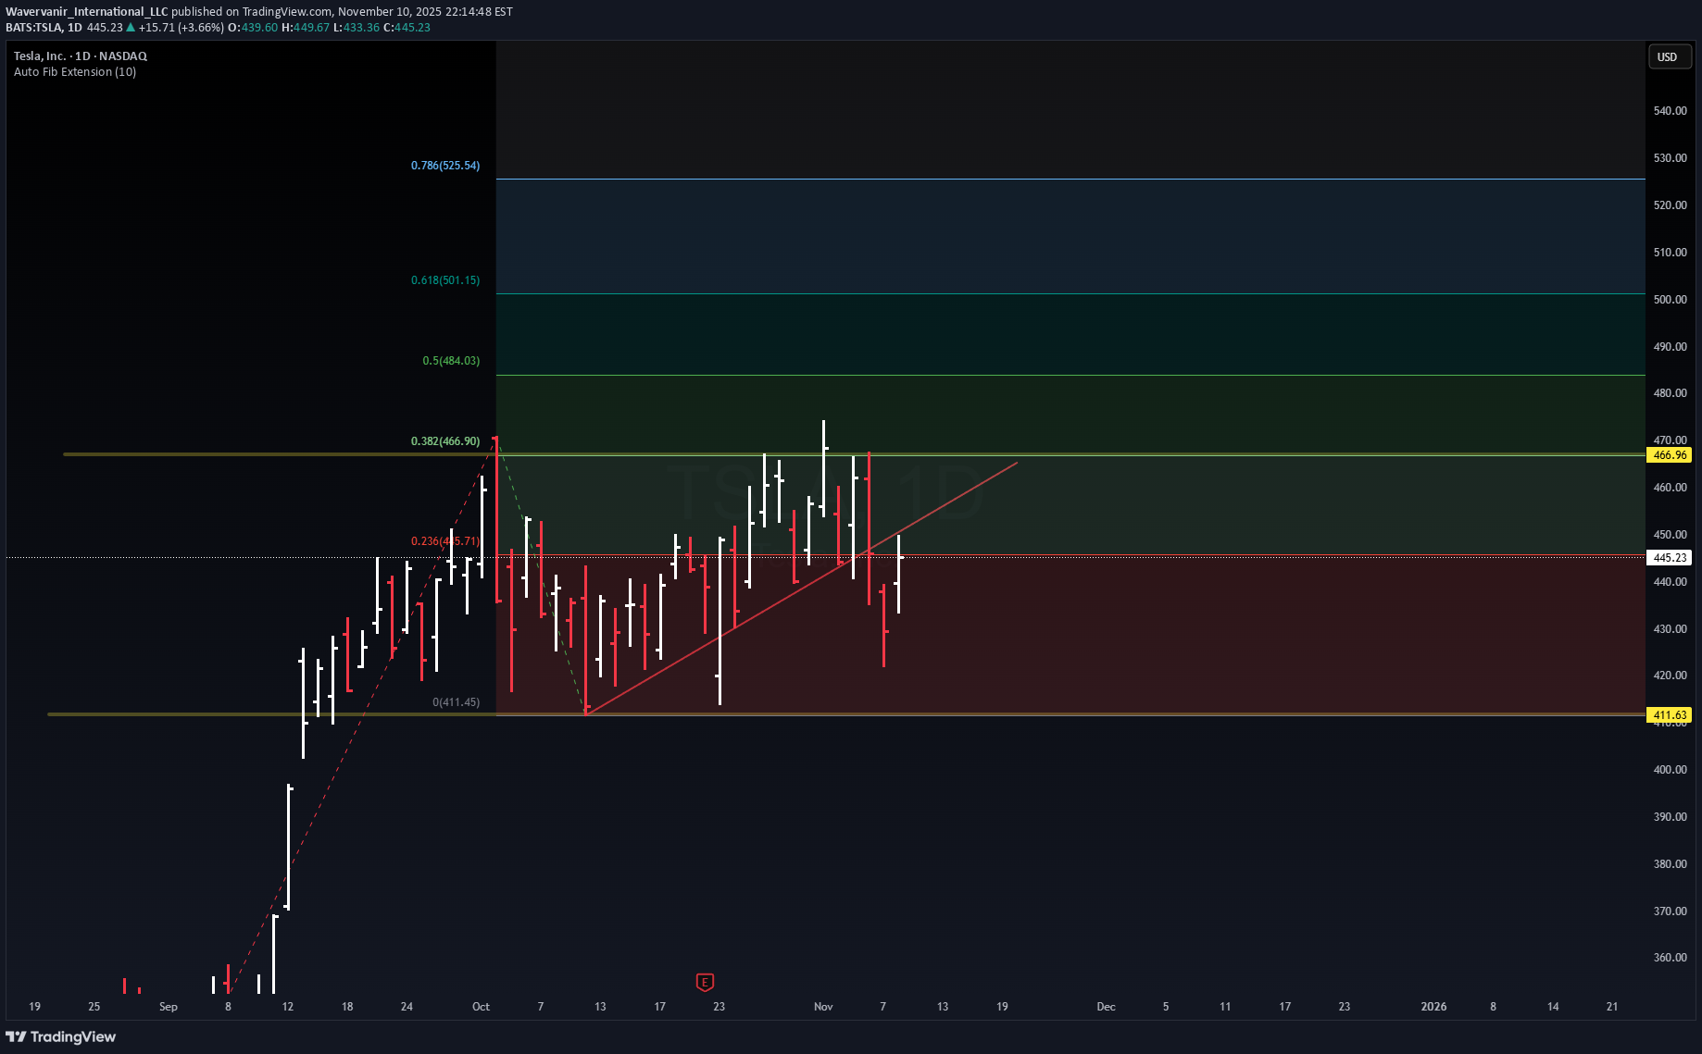Click the 500.00 mark on the price scale

1670,300
